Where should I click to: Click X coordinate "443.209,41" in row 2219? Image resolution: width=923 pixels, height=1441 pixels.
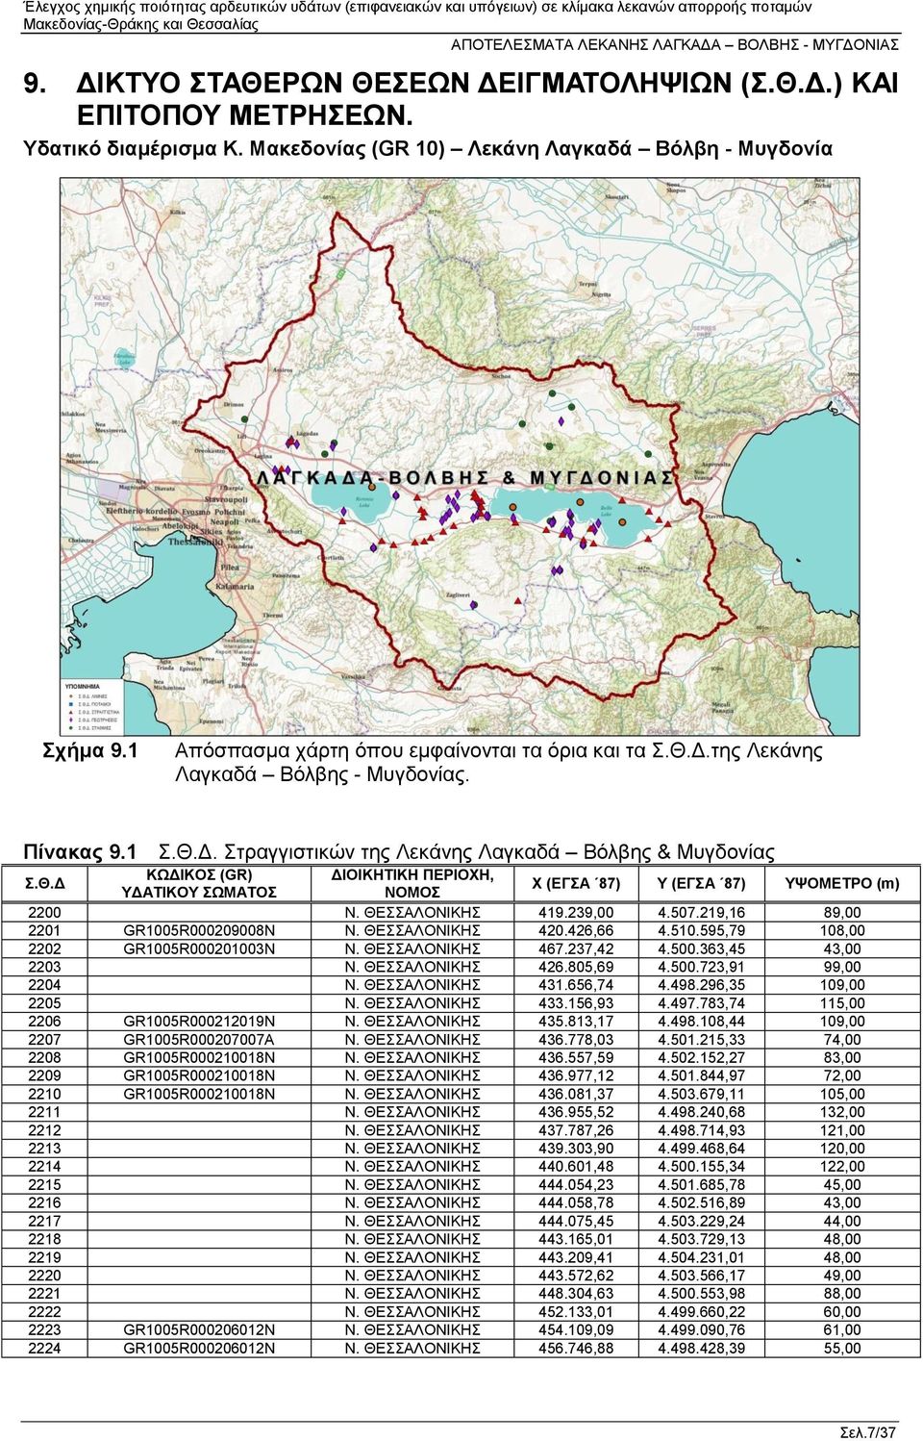[576, 1257]
